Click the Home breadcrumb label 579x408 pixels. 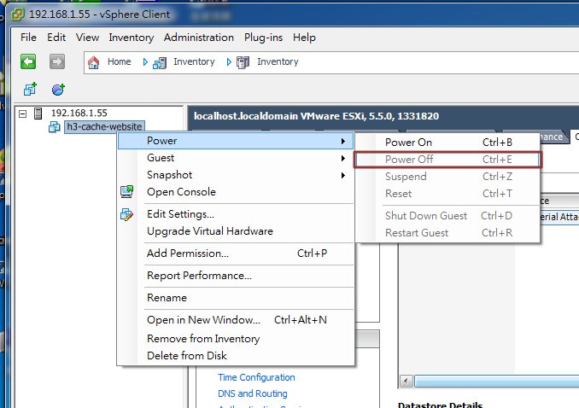pyautogui.click(x=119, y=61)
